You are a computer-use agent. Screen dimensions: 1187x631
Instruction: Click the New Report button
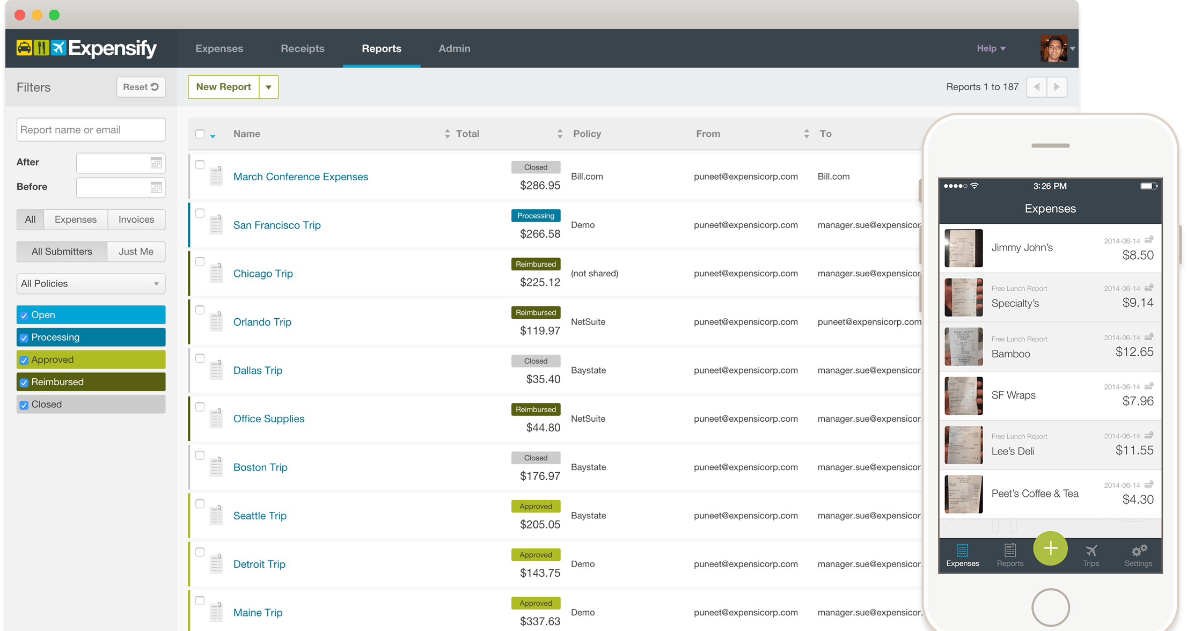[224, 87]
